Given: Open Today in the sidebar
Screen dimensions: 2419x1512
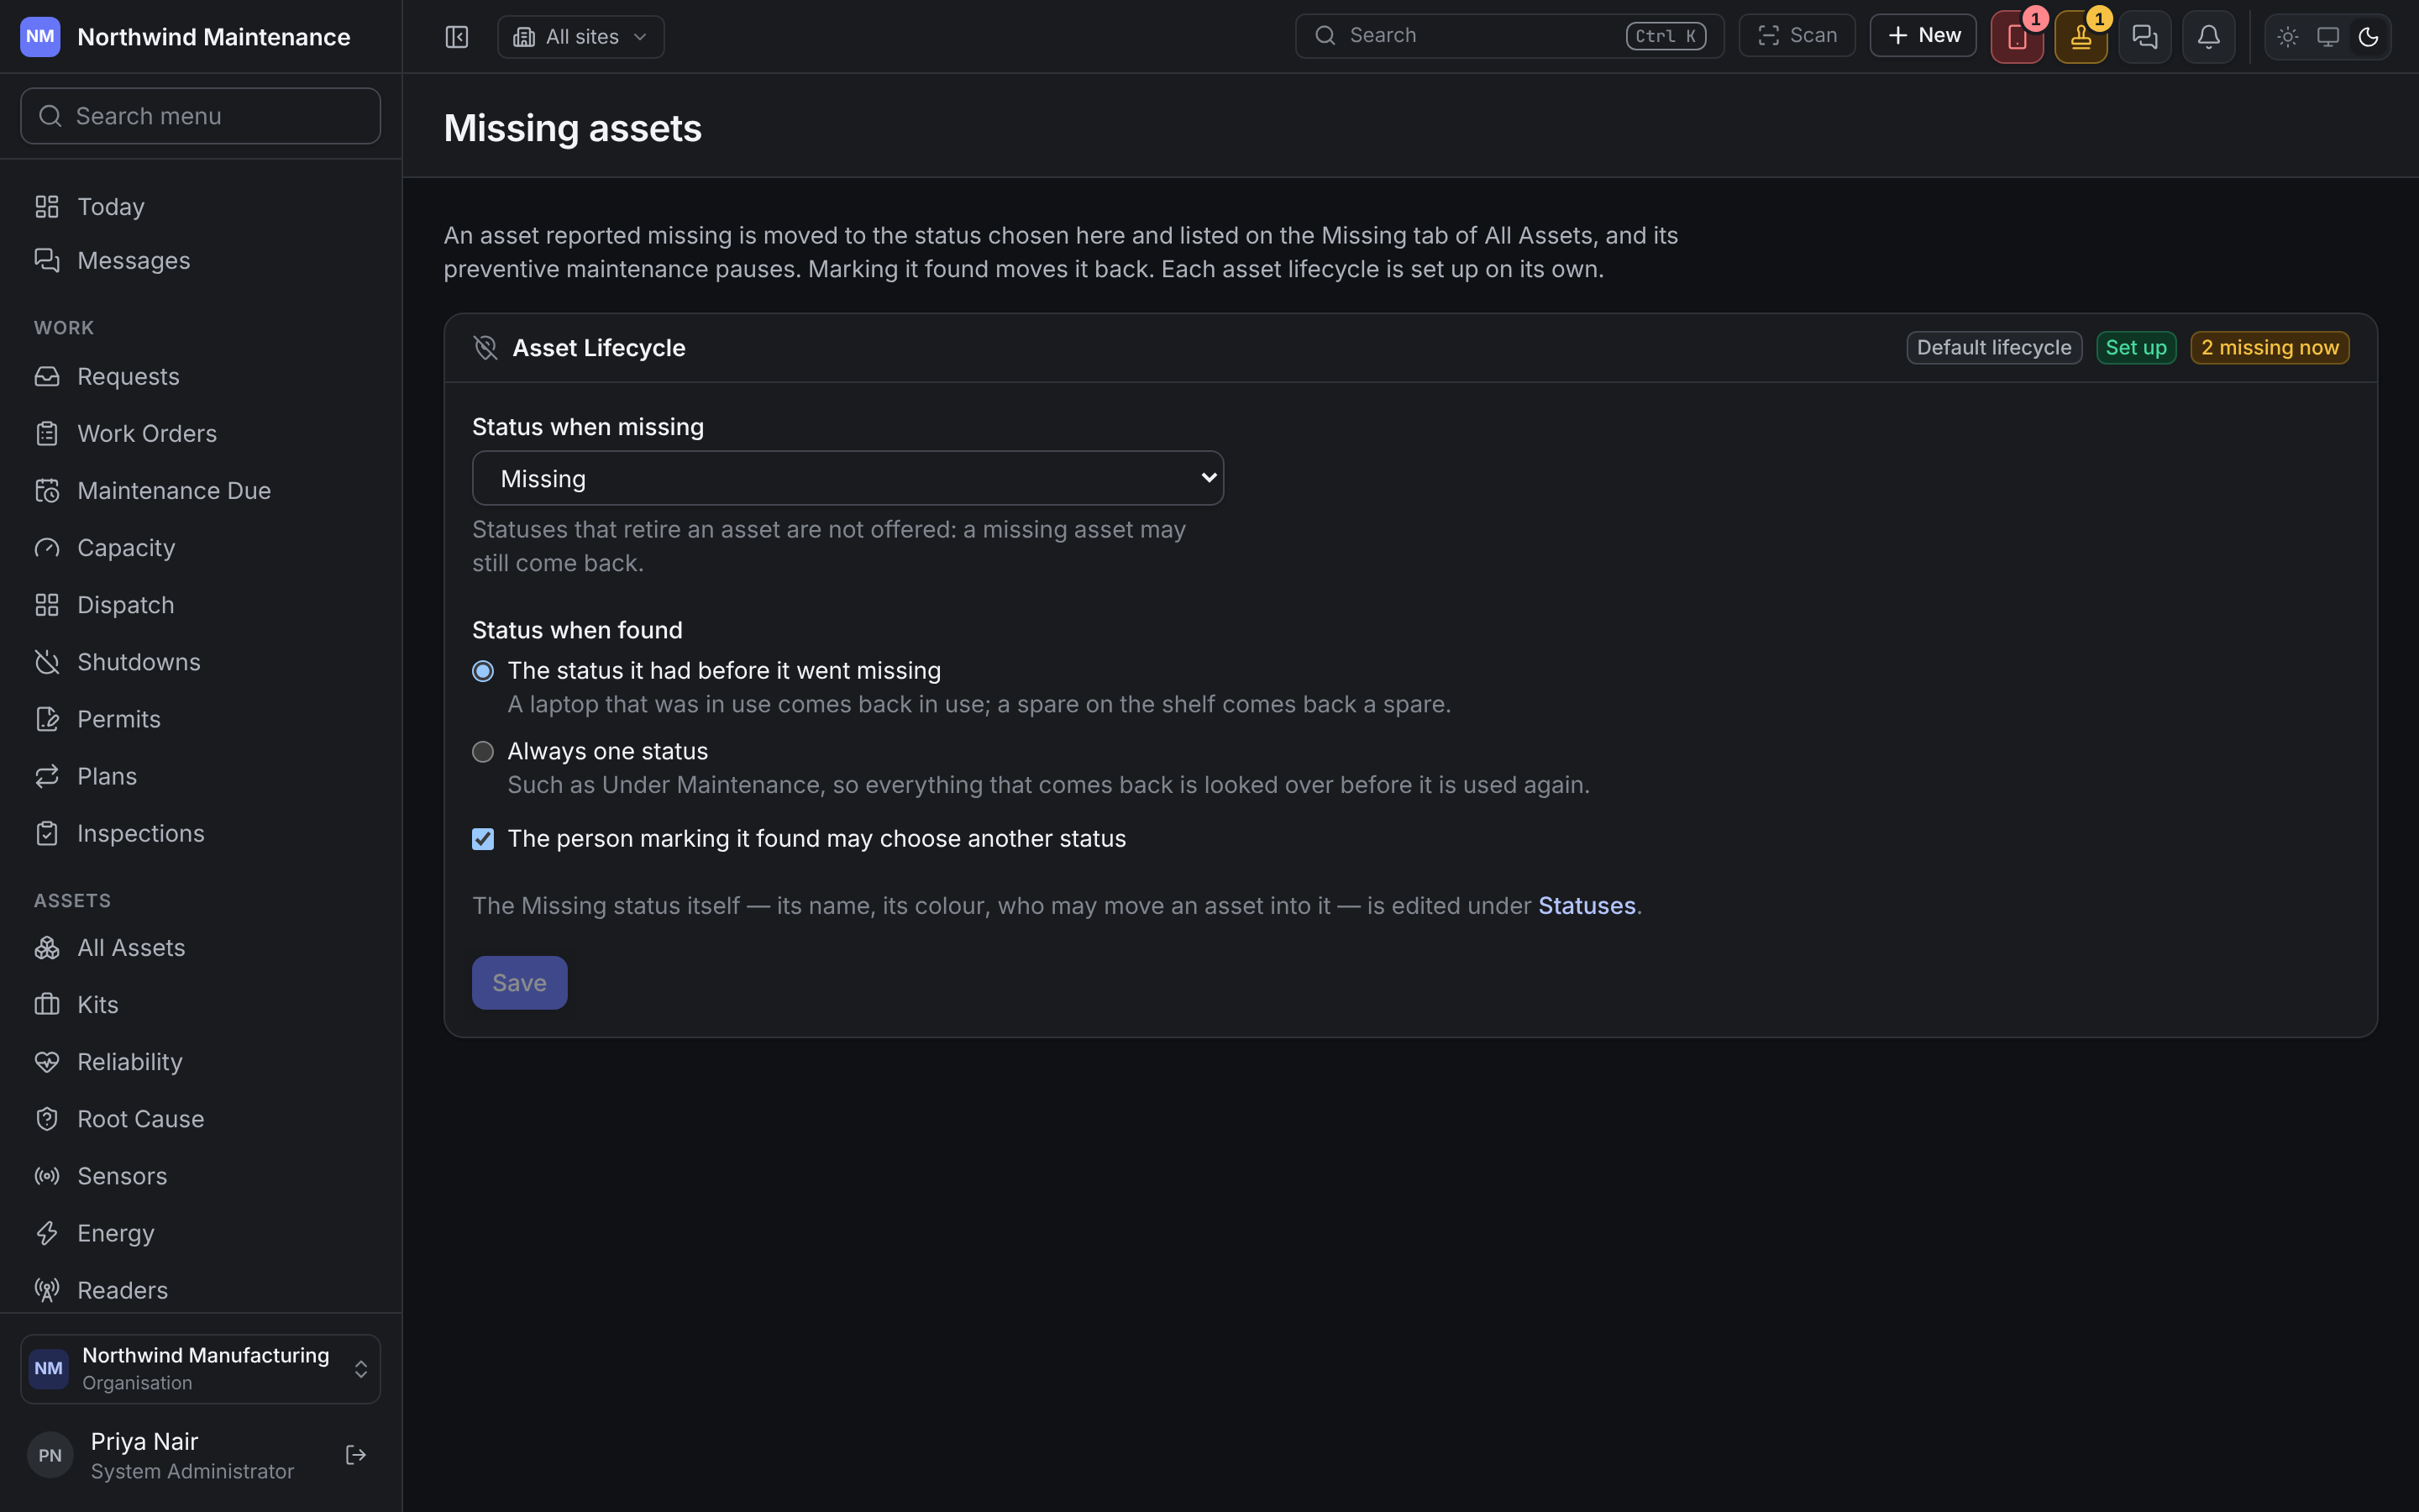Looking at the screenshot, I should pos(200,207).
